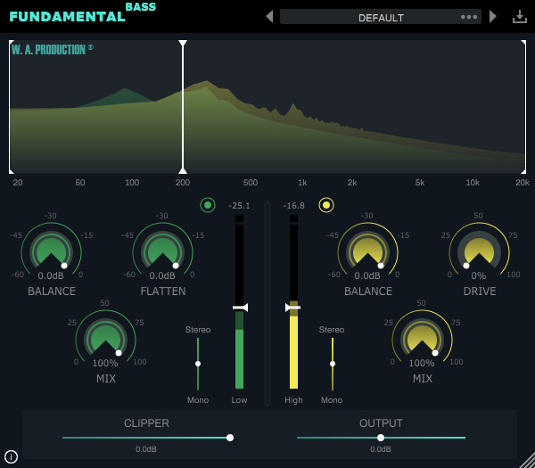
Task: Click the green low band Balance knob
Action: 52,252
